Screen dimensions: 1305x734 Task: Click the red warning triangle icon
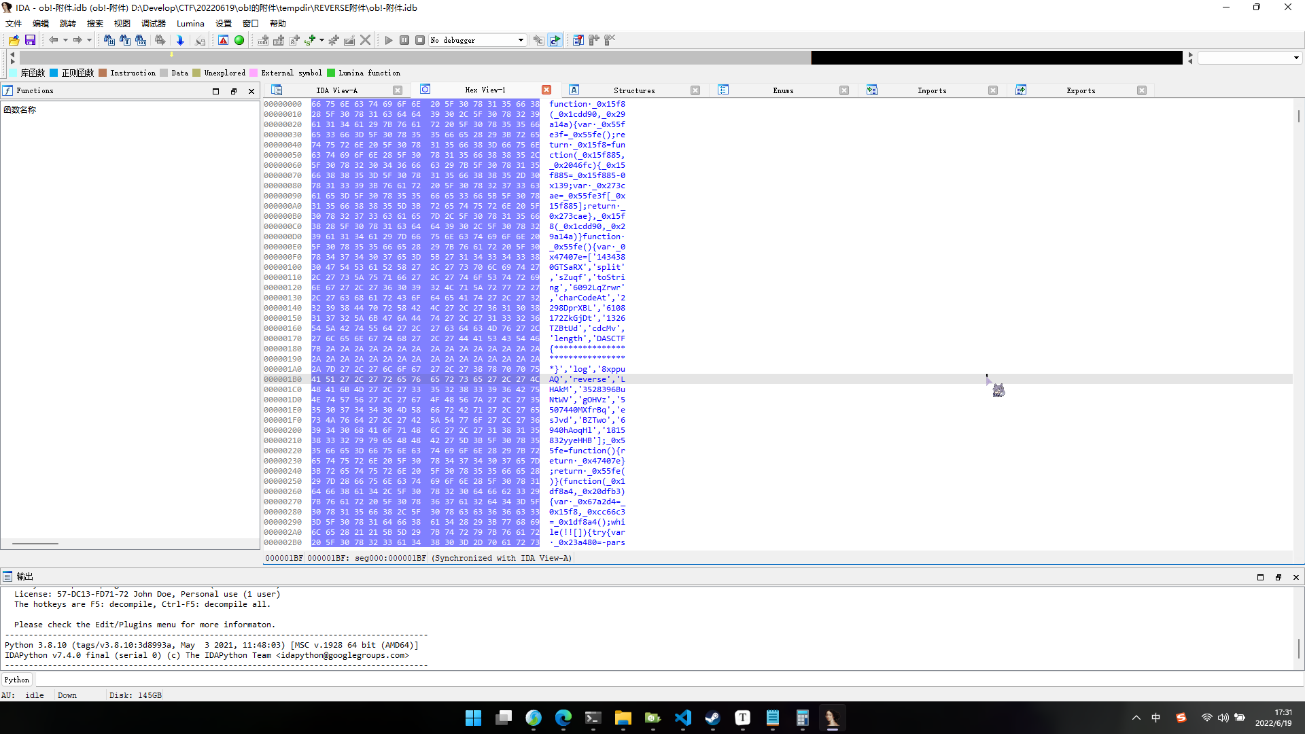coord(223,40)
